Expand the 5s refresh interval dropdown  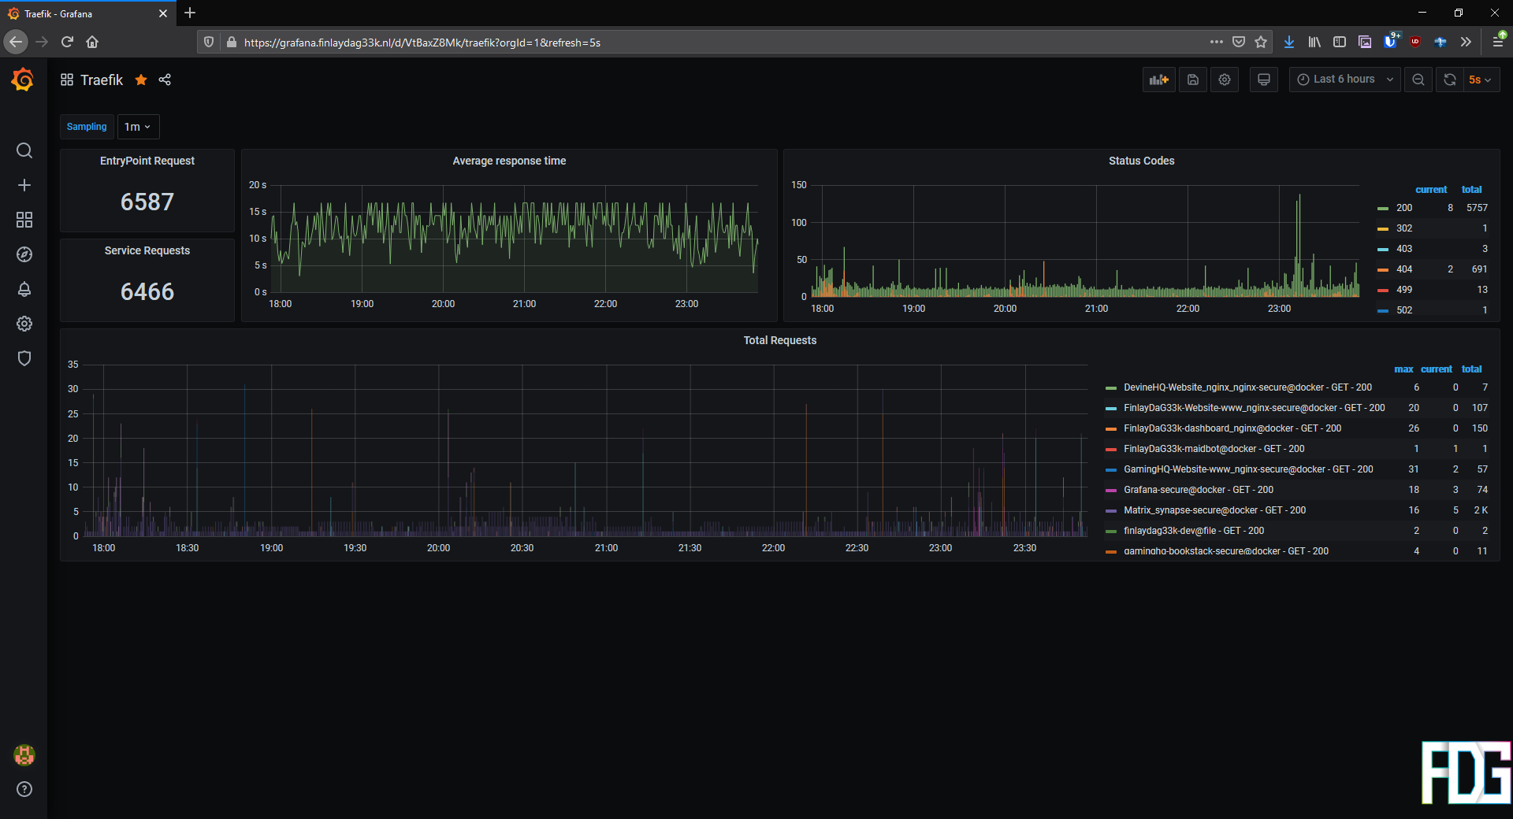tap(1480, 80)
